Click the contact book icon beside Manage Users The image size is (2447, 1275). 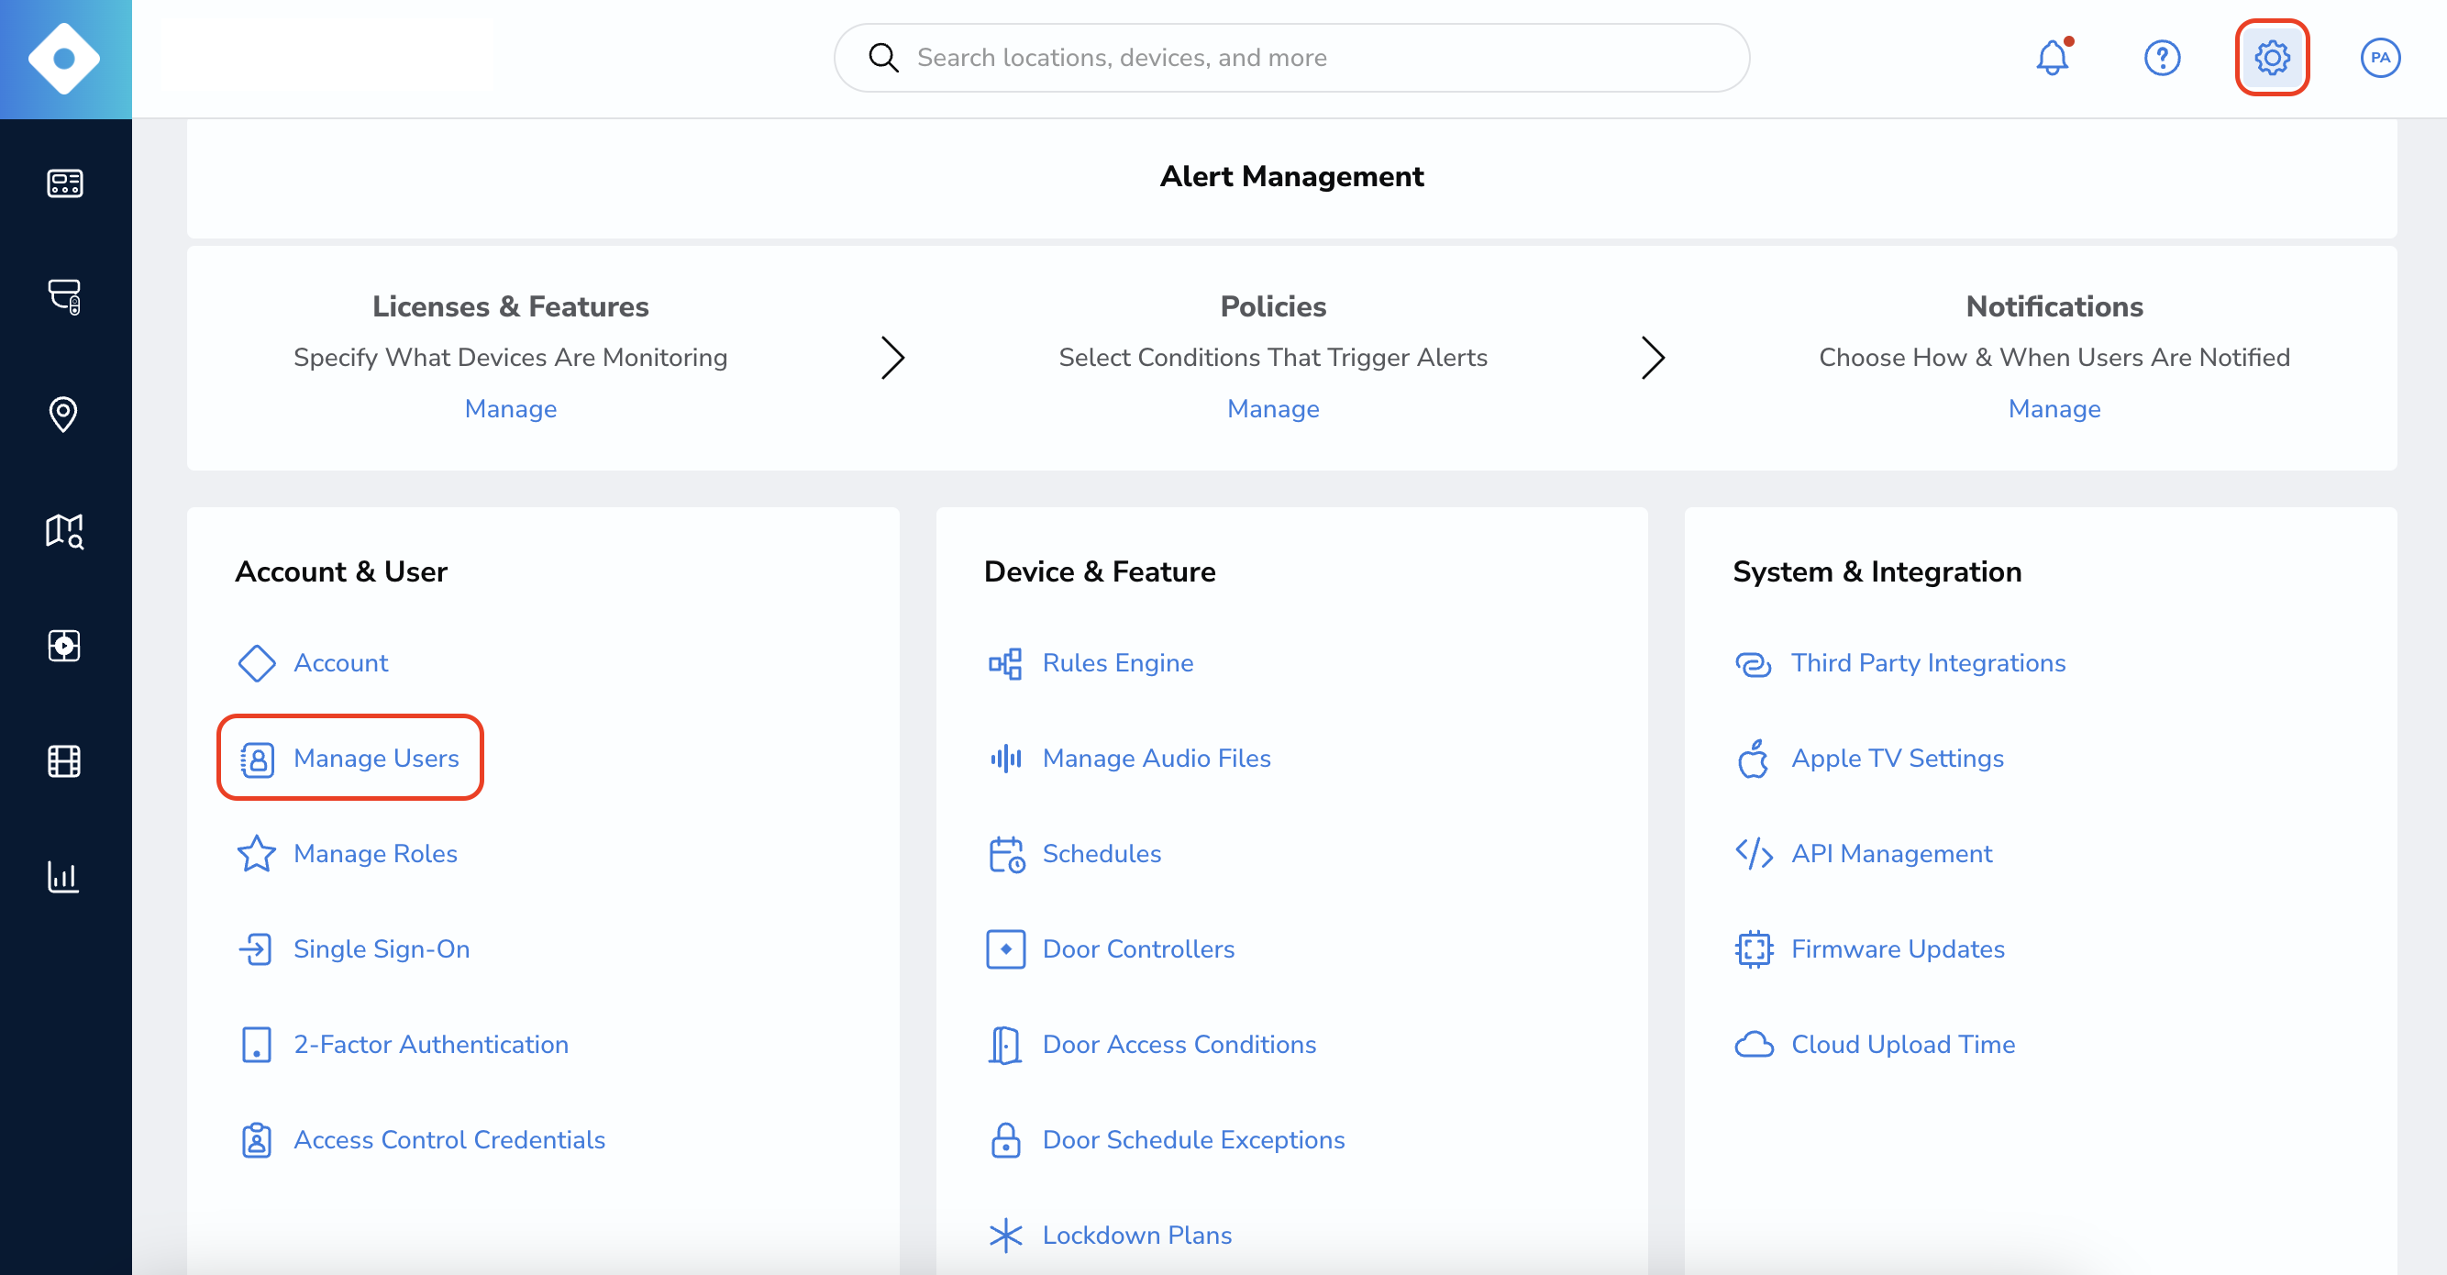257,759
